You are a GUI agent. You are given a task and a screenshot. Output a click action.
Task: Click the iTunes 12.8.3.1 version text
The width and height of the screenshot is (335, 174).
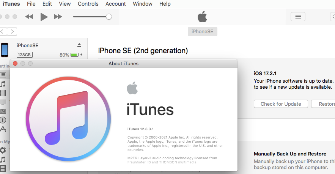pyautogui.click(x=141, y=129)
